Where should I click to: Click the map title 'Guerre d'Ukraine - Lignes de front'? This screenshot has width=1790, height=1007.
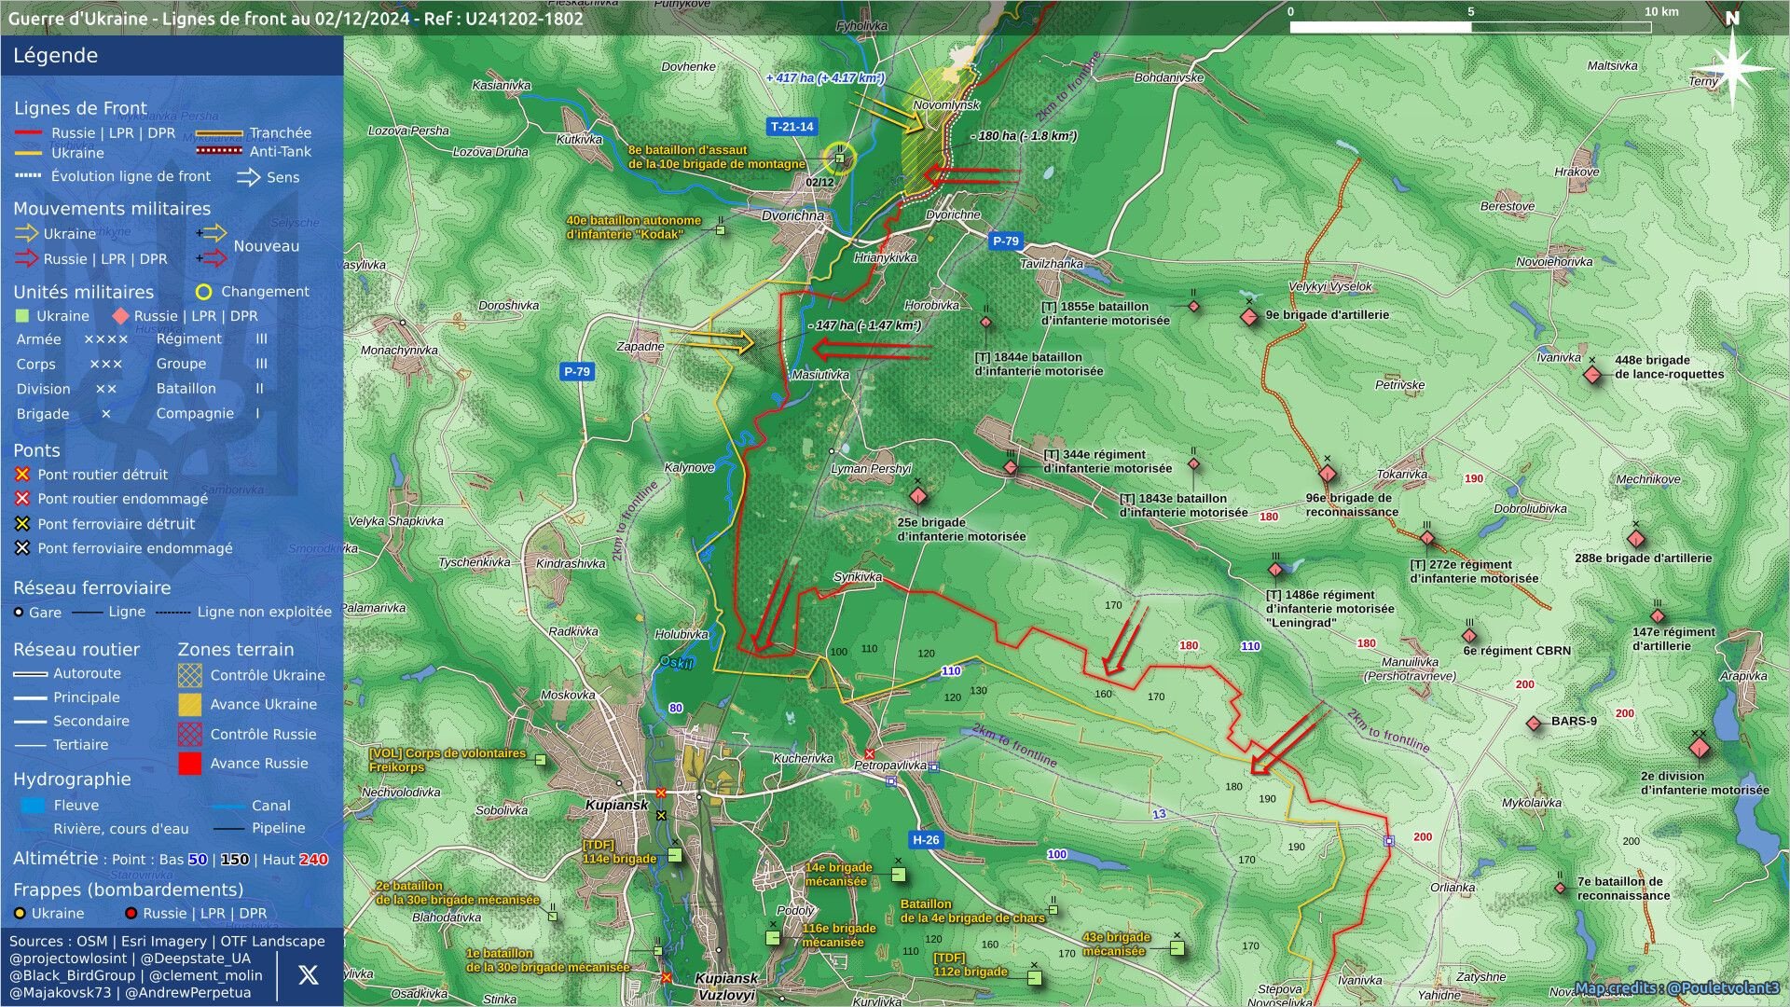point(214,18)
